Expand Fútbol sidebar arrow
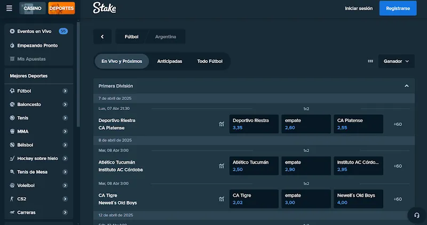Screen dimensions: 427x225 pyautogui.click(x=65, y=91)
